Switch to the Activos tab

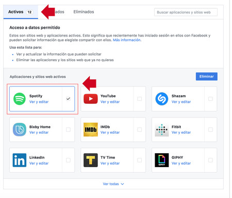pos(21,12)
